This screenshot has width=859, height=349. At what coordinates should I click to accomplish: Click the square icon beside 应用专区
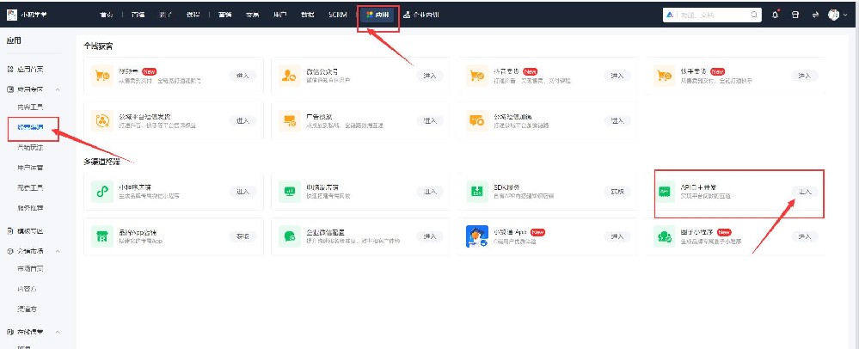click(9, 89)
